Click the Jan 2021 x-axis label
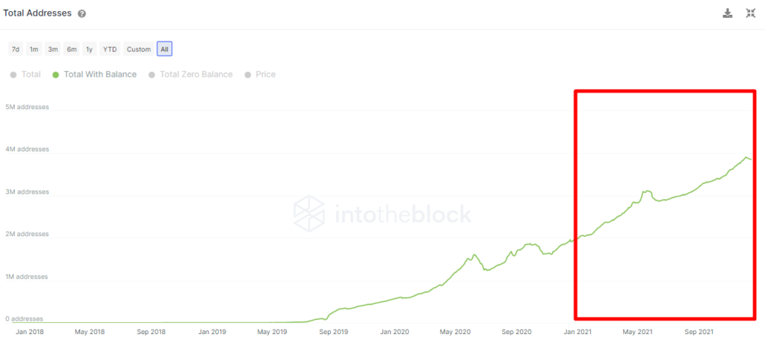This screenshot has height=343, width=765. (x=579, y=331)
